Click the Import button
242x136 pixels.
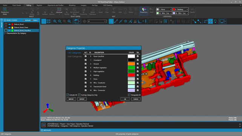(x=71, y=99)
